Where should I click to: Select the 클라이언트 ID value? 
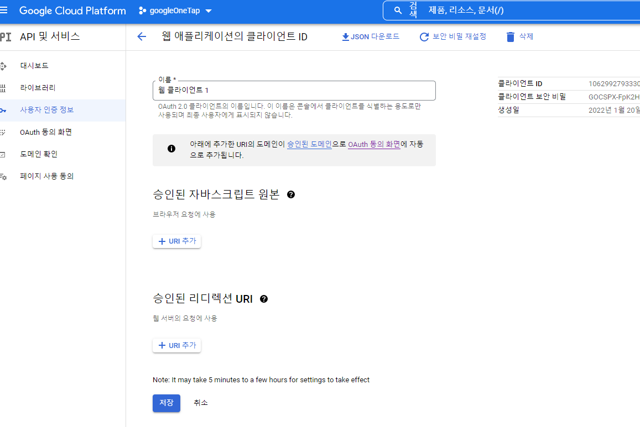(614, 83)
